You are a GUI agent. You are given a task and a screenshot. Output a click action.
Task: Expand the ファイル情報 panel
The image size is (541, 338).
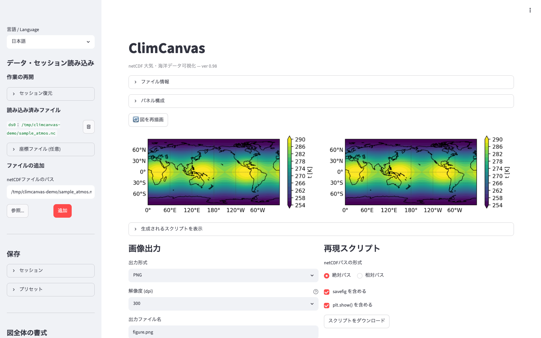[x=321, y=82]
